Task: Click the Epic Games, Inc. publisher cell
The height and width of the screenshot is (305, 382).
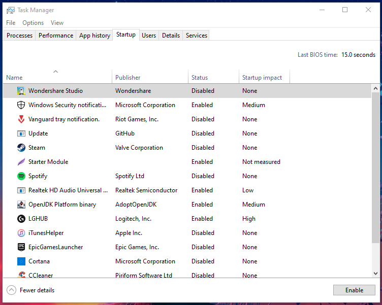Action: tap(137, 247)
